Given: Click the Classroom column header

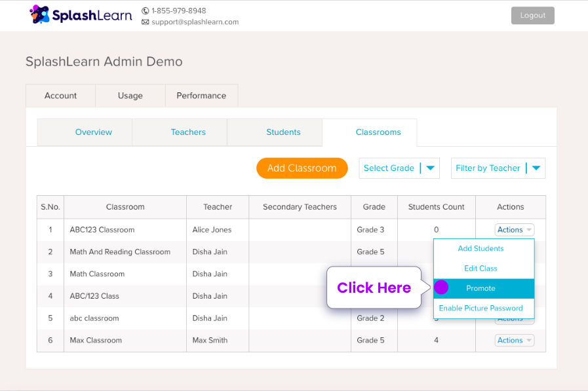Looking at the screenshot, I should [x=125, y=207].
